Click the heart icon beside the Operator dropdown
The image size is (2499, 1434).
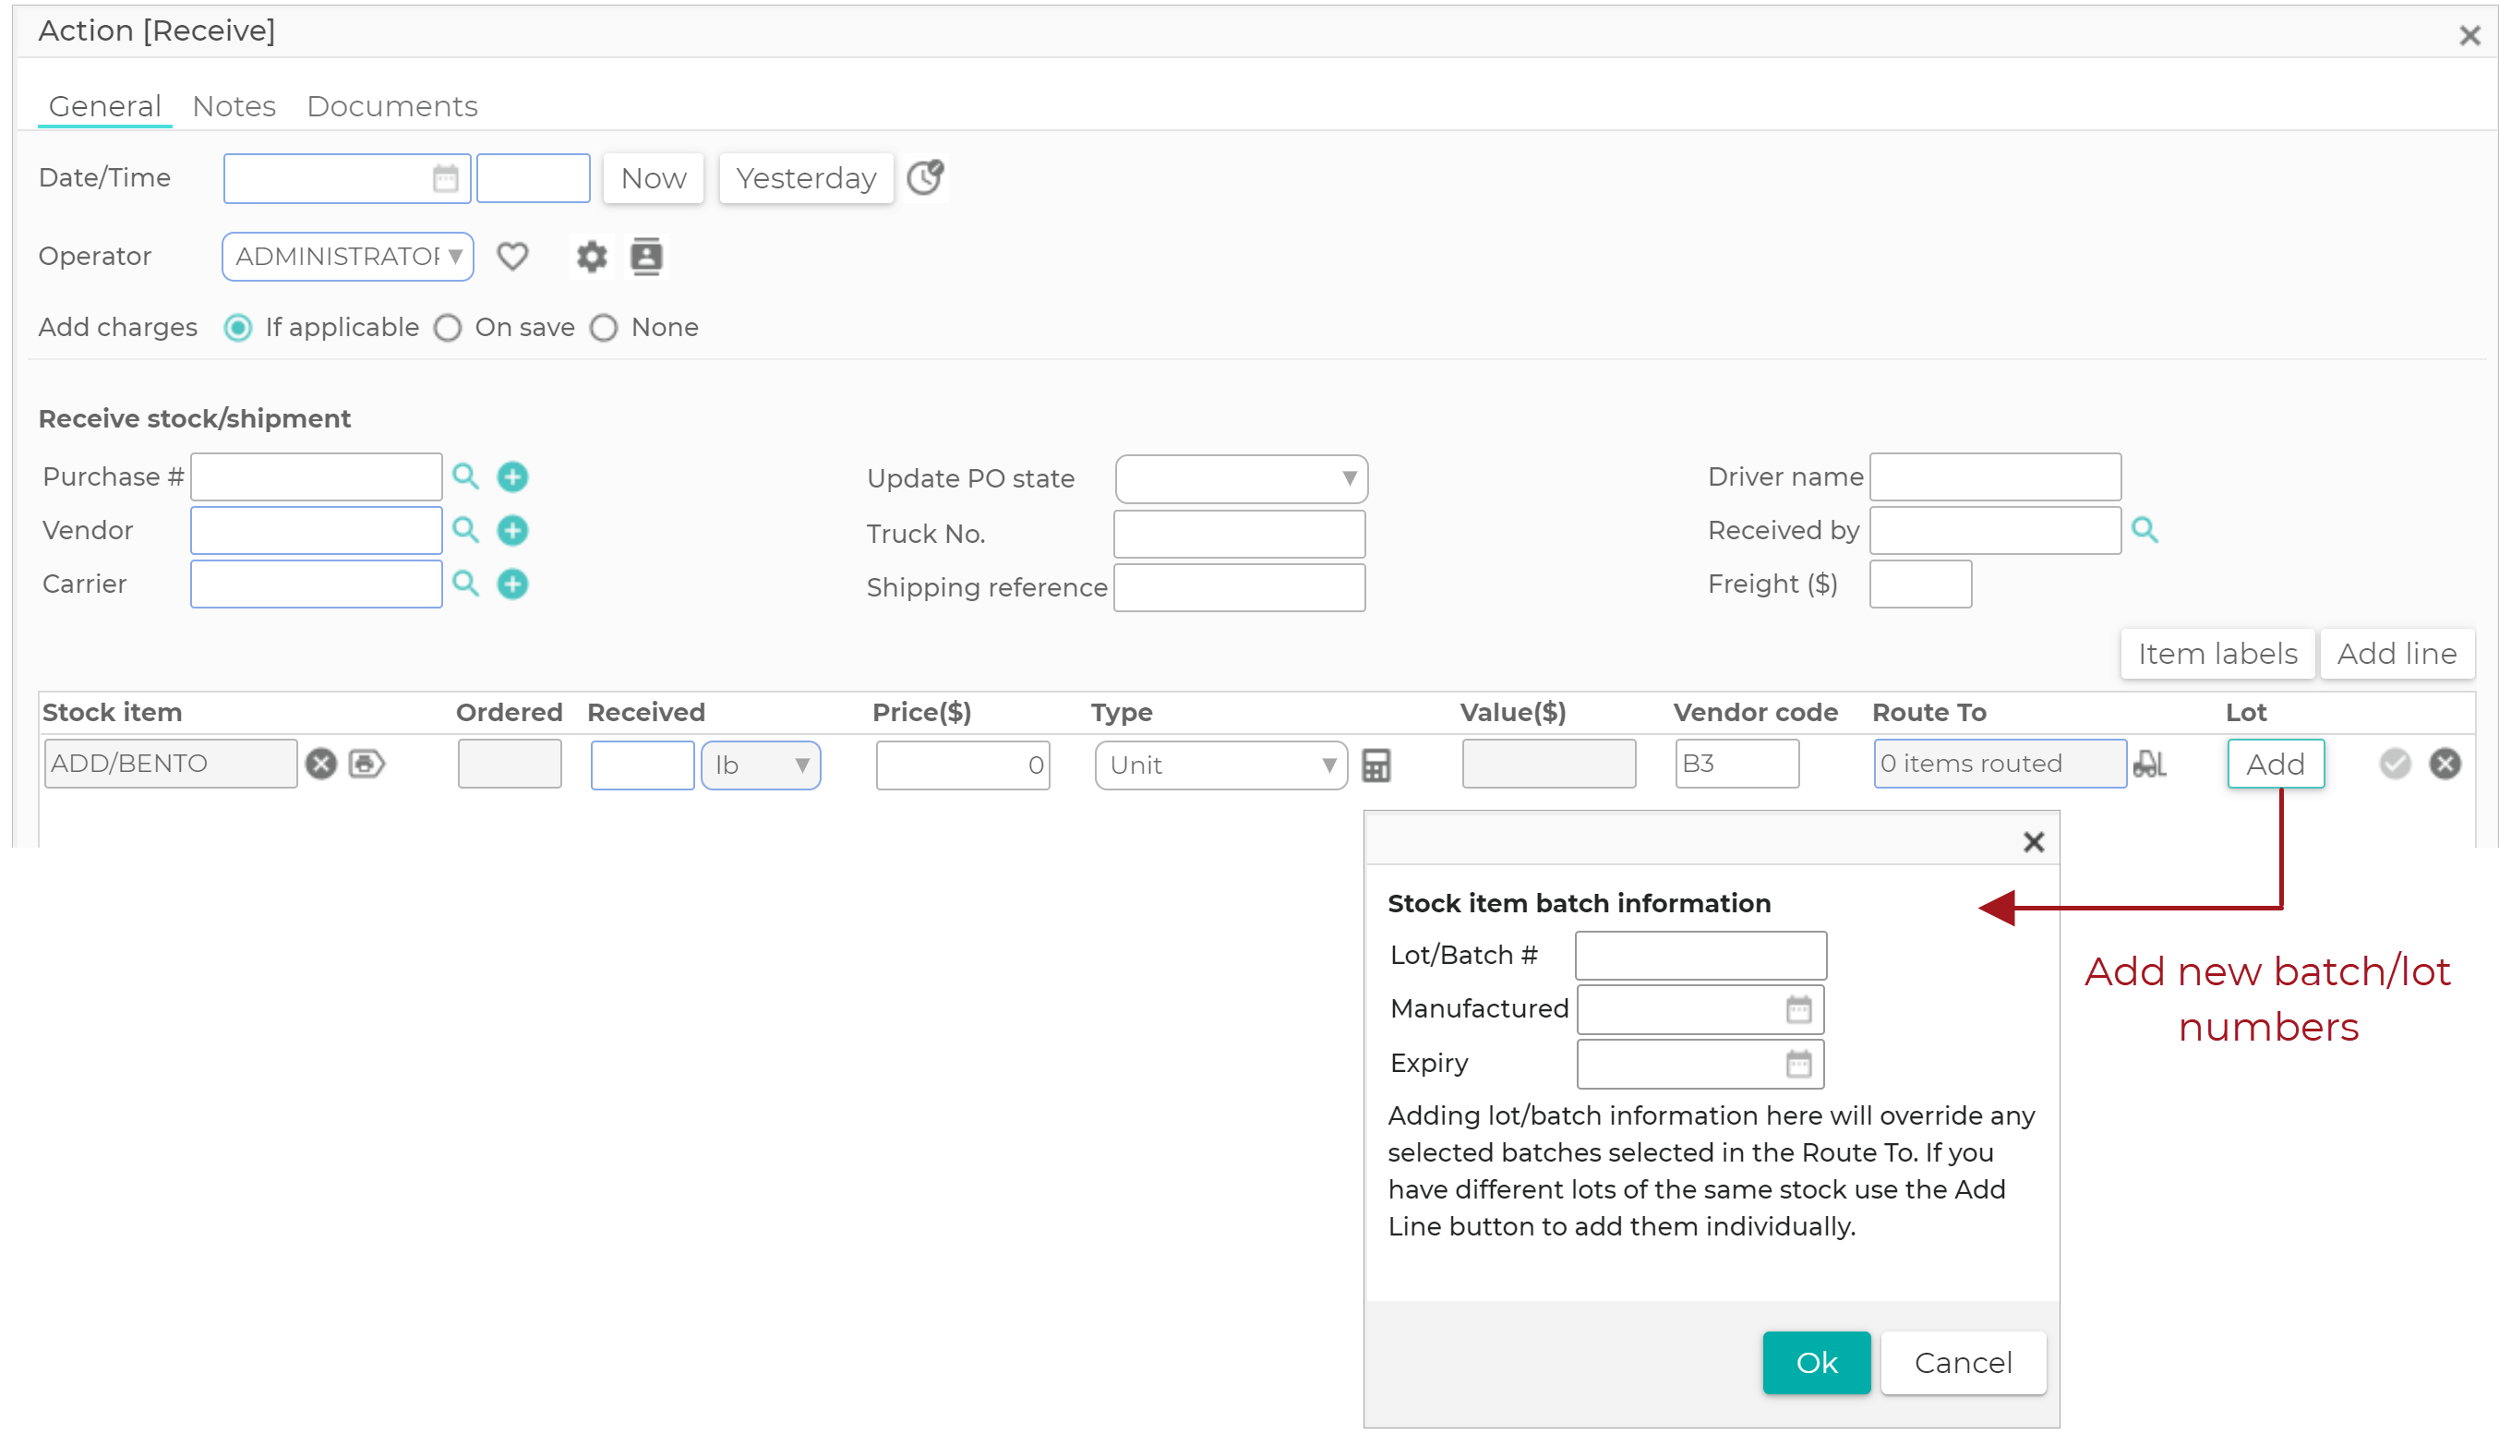(x=513, y=256)
